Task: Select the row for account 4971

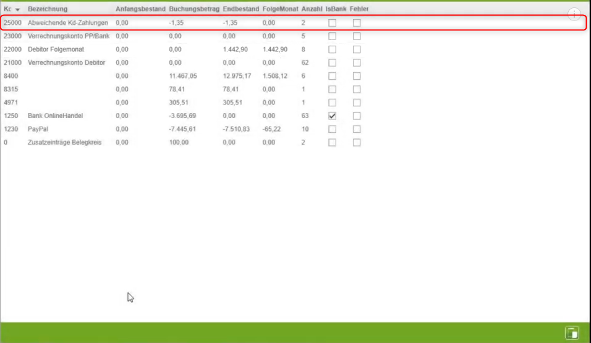Action: coord(12,103)
